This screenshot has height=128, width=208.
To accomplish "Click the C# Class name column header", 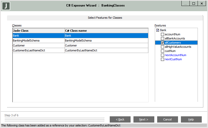I will click(x=106, y=31).
